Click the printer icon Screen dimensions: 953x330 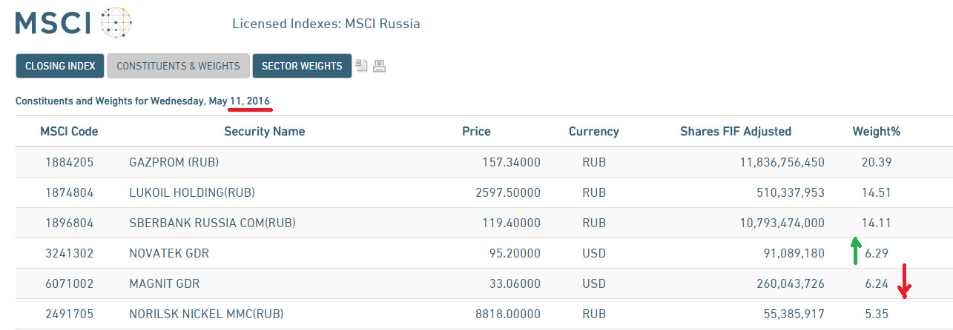coord(379,66)
